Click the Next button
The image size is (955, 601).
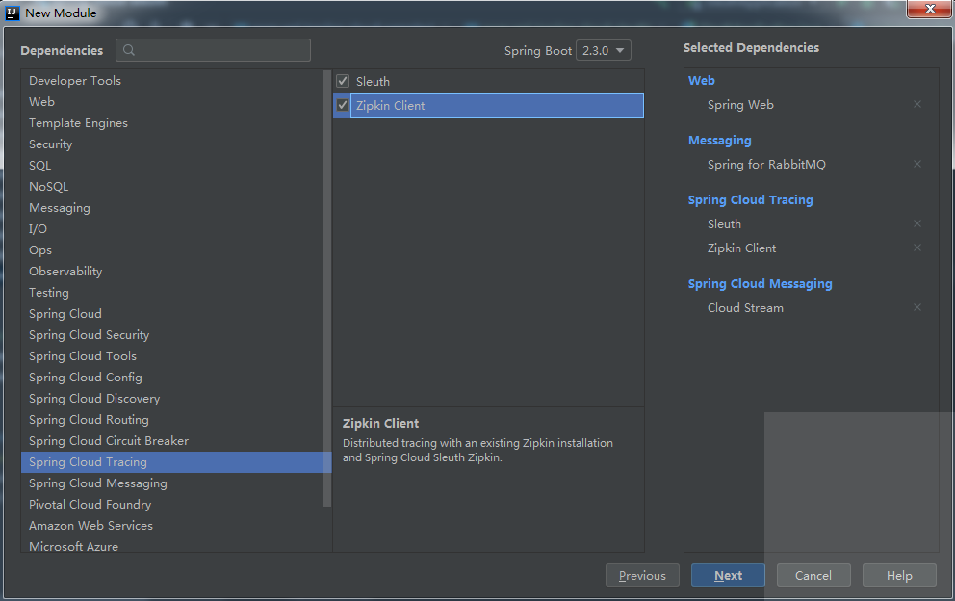pyautogui.click(x=728, y=576)
